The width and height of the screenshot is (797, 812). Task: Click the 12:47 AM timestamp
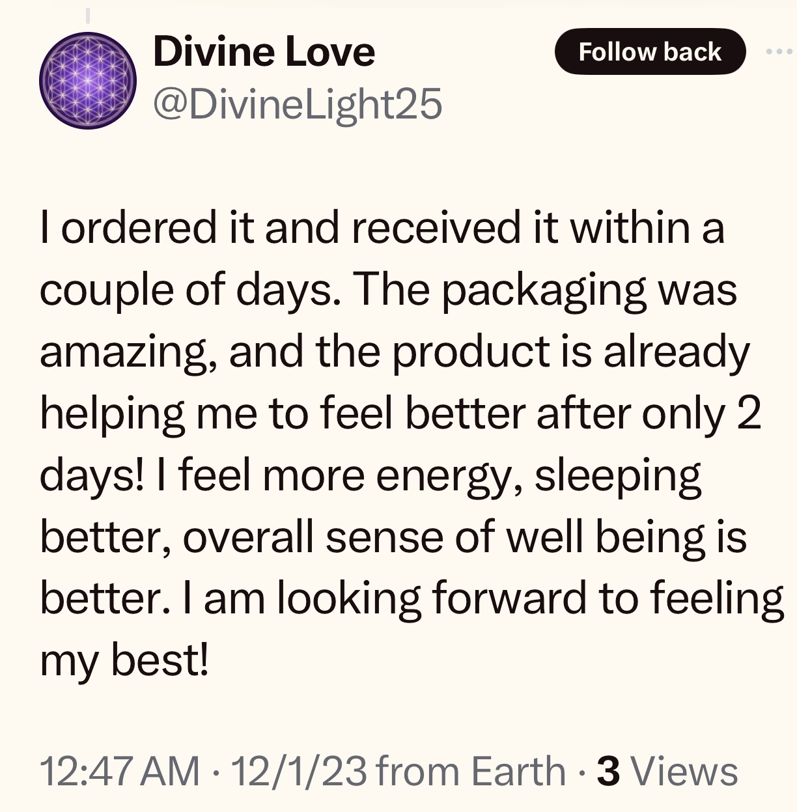click(120, 772)
